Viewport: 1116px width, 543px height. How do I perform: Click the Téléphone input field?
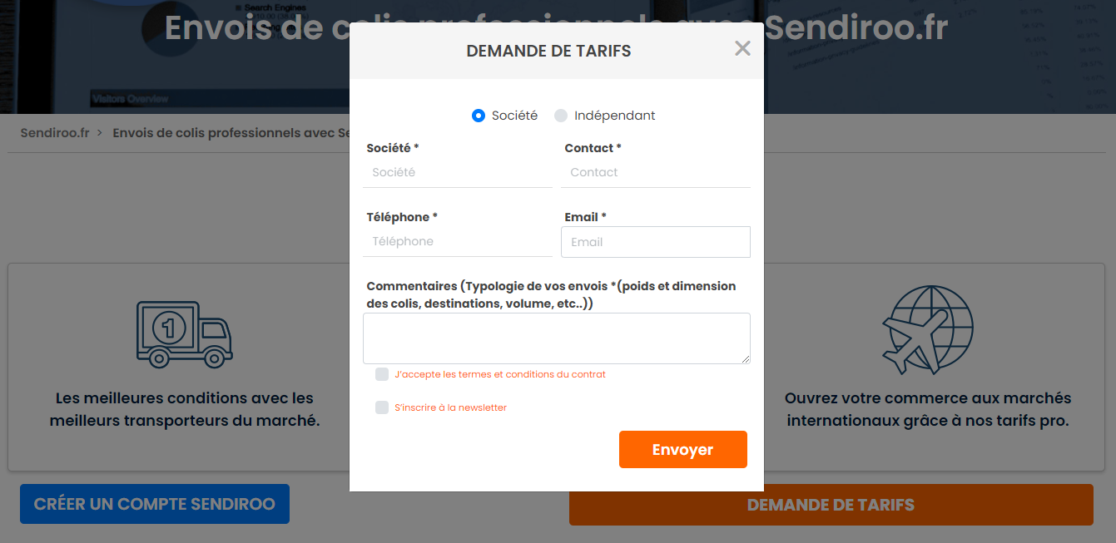(x=458, y=241)
